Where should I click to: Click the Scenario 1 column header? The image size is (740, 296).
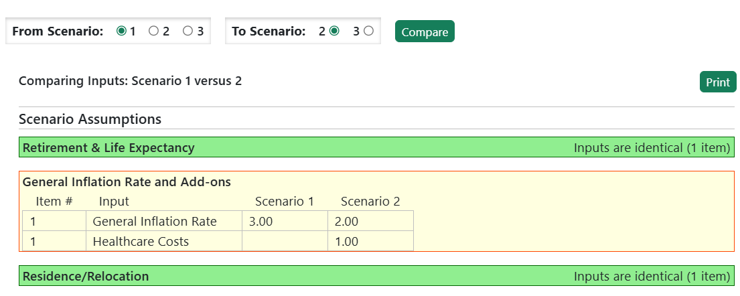(x=285, y=201)
